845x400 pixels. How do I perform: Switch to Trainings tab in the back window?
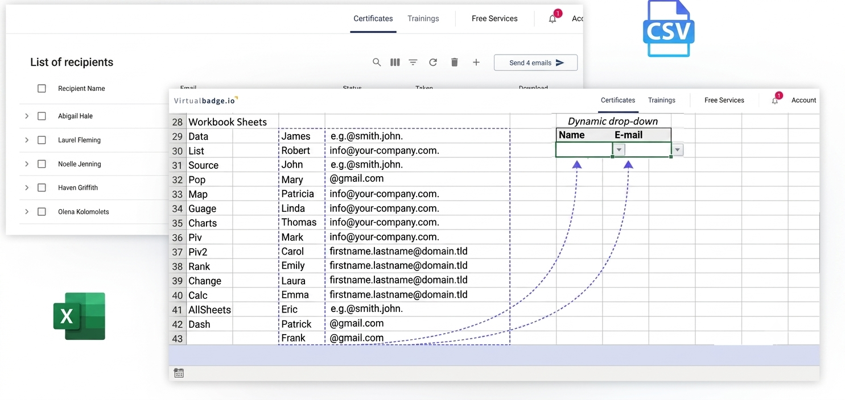click(423, 19)
